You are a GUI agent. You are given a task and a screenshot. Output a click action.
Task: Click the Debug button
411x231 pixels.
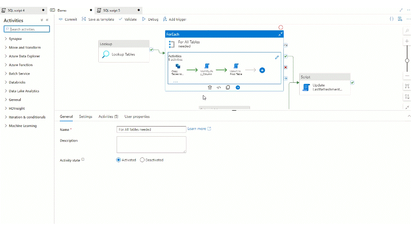point(150,19)
